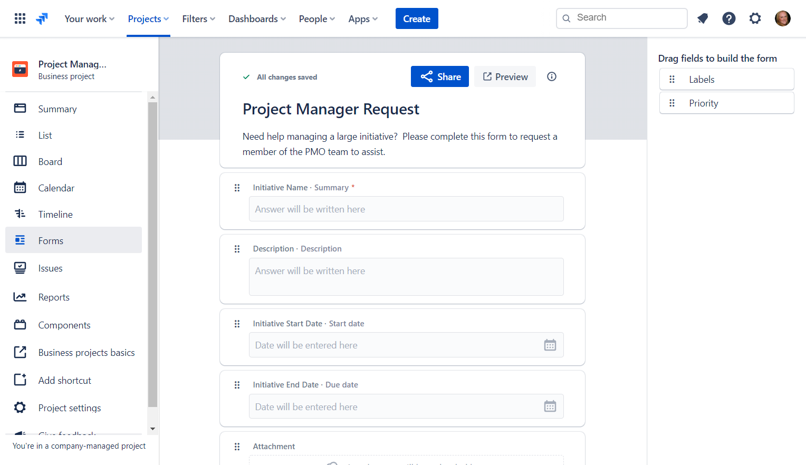Click the blue Share button

coord(439,77)
